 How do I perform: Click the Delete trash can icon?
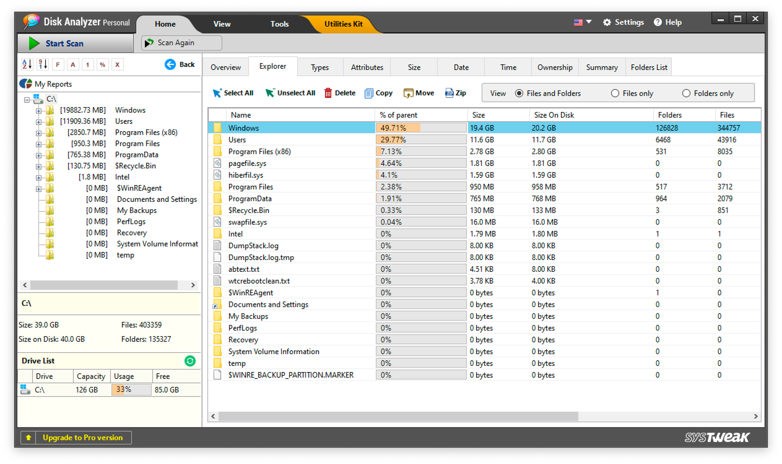(x=328, y=93)
